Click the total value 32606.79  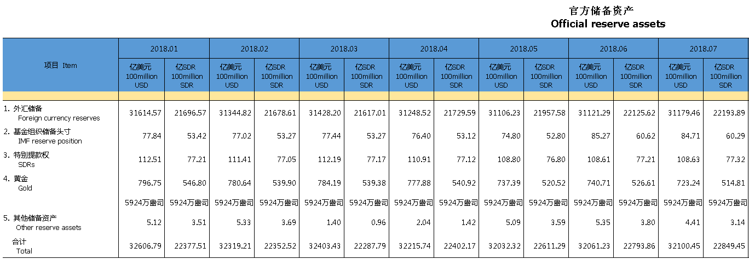tap(145, 246)
